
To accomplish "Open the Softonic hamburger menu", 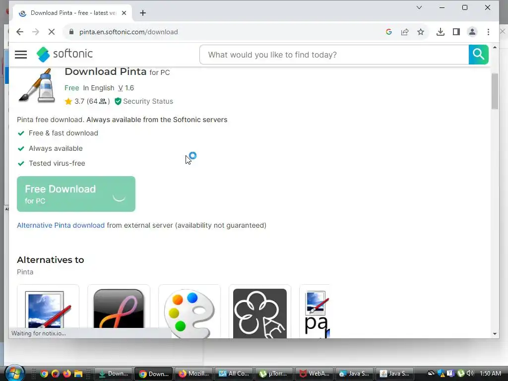I will pyautogui.click(x=21, y=55).
